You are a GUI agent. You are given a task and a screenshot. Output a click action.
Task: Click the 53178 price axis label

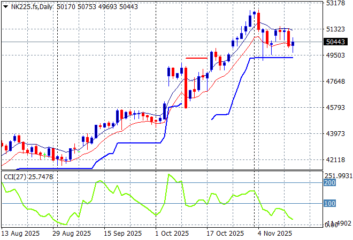335,3
